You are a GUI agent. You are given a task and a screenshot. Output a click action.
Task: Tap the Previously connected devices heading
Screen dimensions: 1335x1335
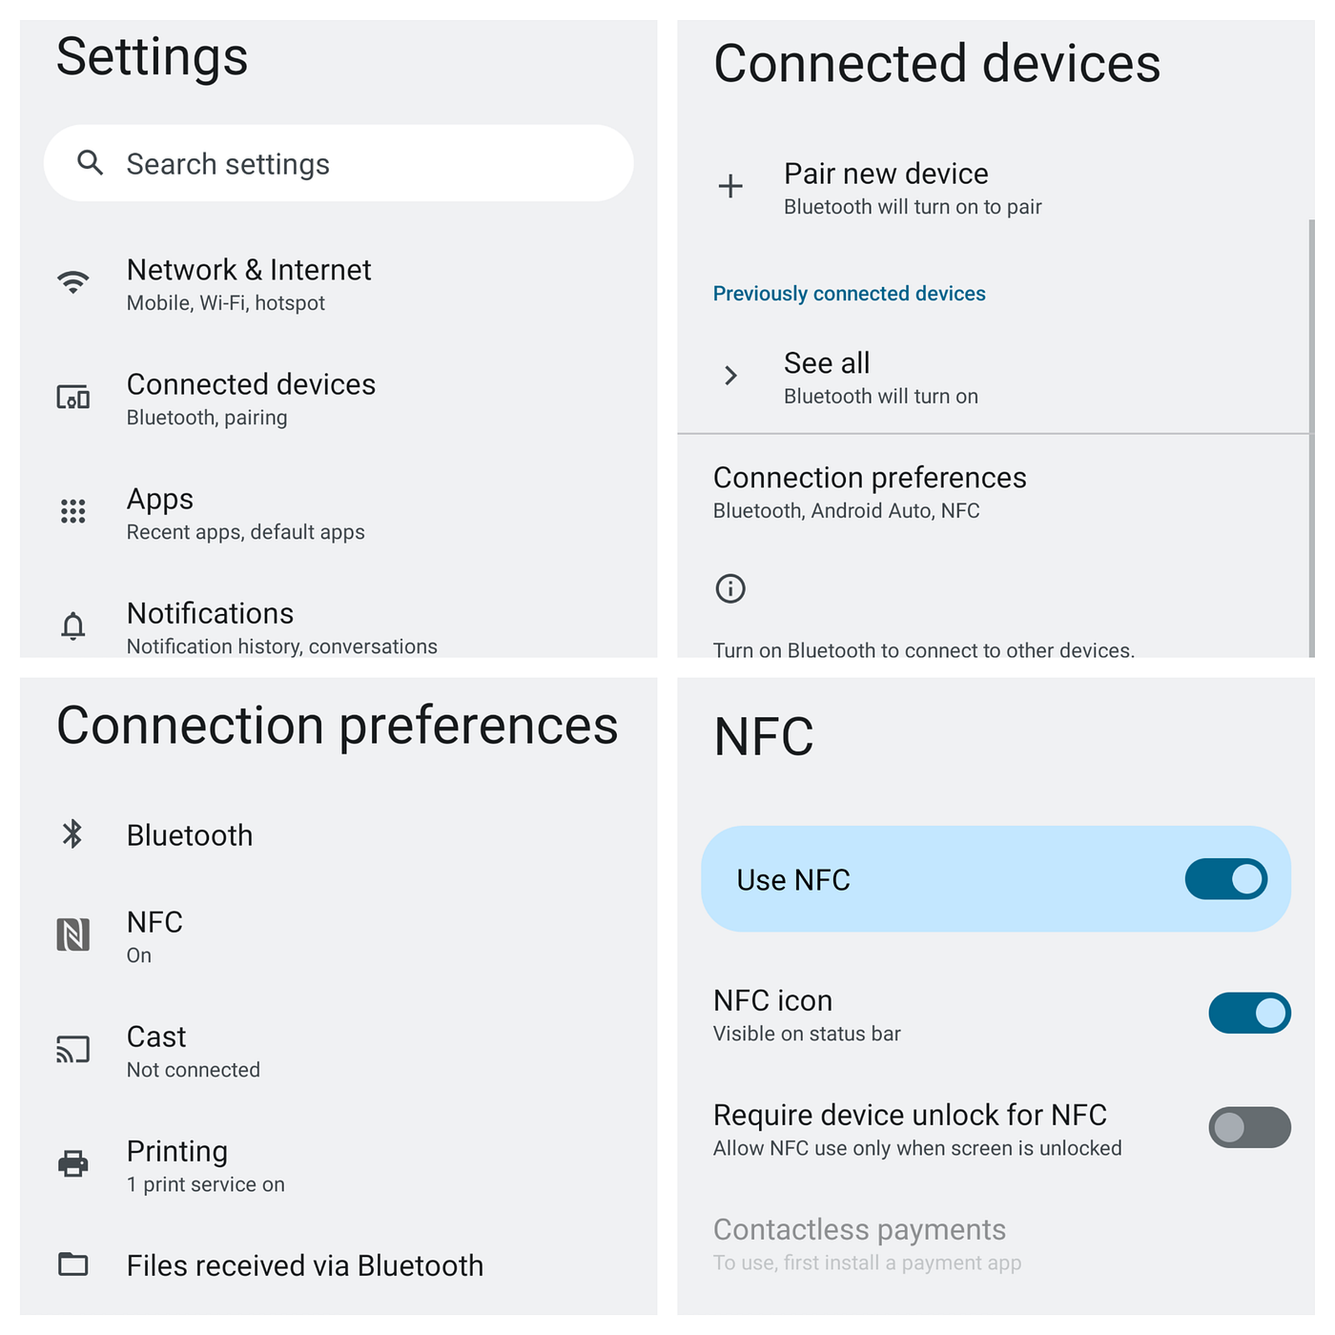tap(849, 294)
